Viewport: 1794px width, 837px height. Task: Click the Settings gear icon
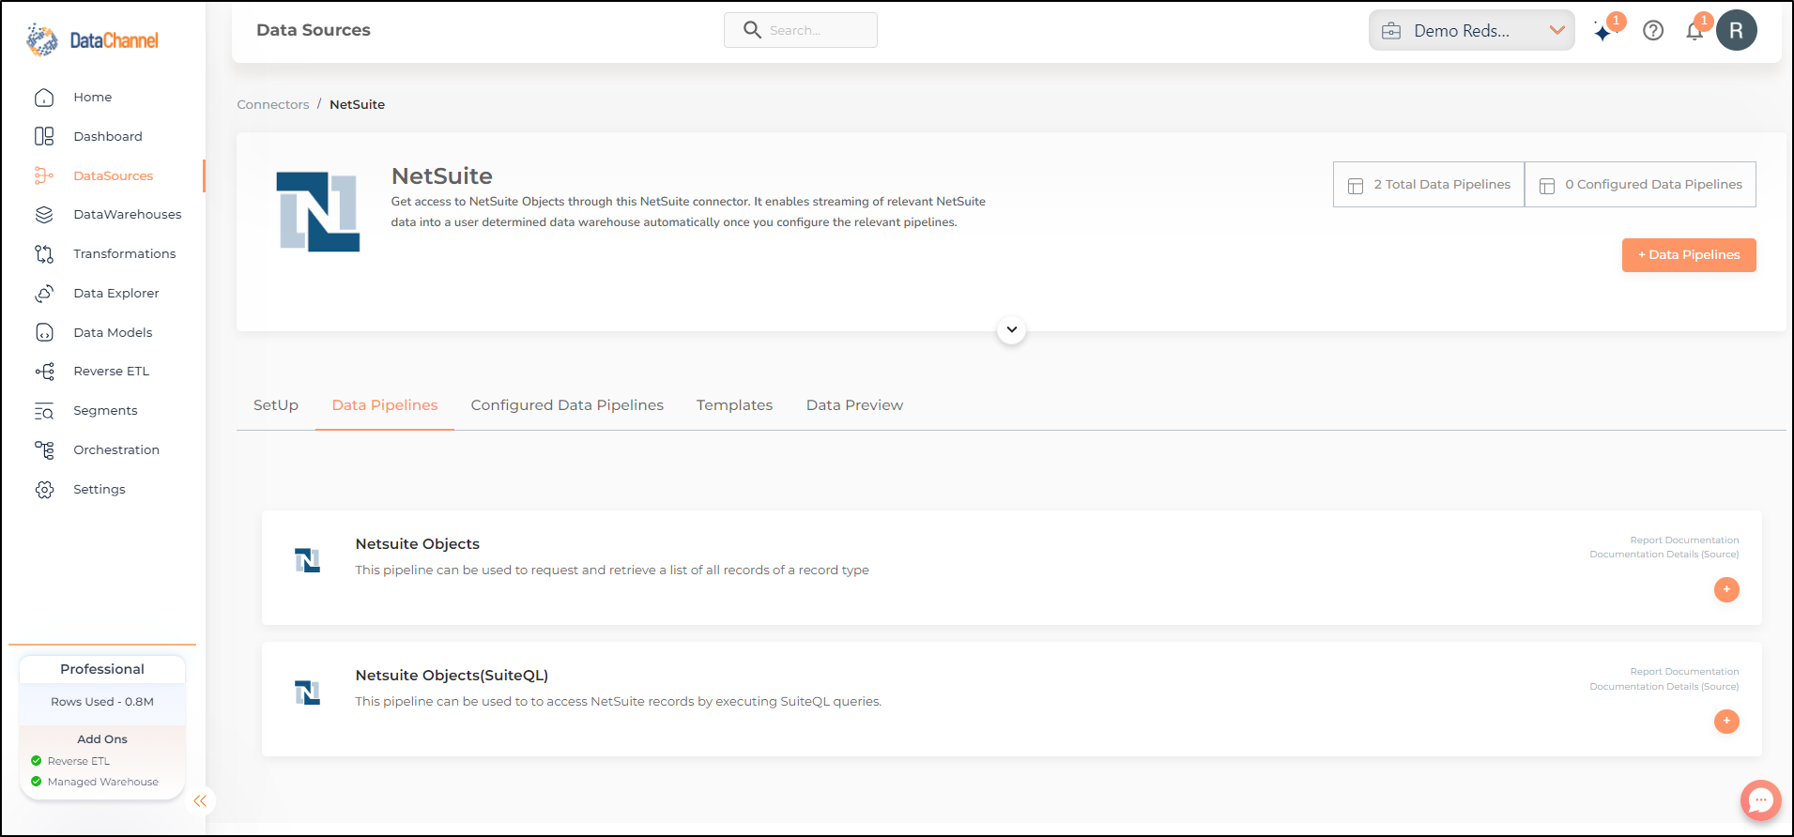44,490
